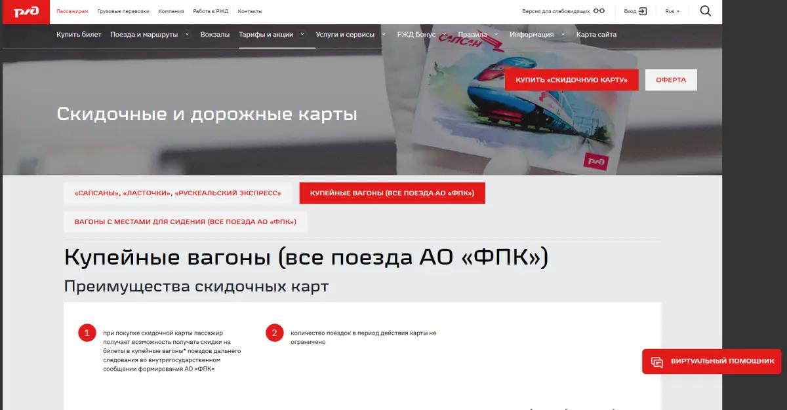Viewport: 787px width, 410px height.
Task: Open Виртуальный помощник chat widget
Action: [x=712, y=361]
